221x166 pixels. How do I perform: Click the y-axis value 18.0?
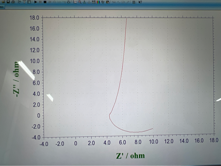(x=34, y=18)
